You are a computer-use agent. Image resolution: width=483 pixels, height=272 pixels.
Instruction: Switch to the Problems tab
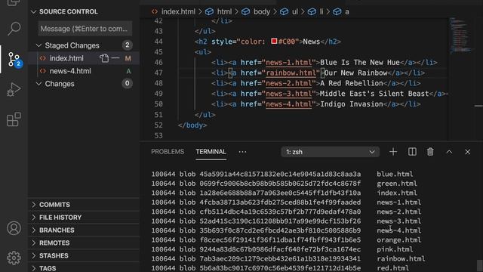click(168, 152)
